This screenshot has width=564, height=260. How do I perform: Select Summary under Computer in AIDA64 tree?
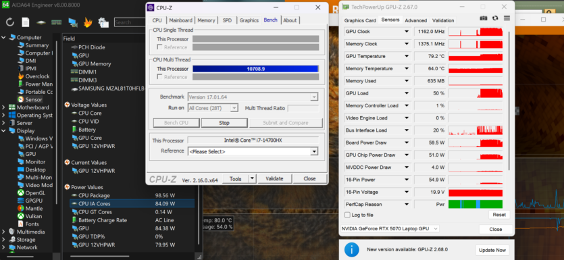click(x=37, y=45)
